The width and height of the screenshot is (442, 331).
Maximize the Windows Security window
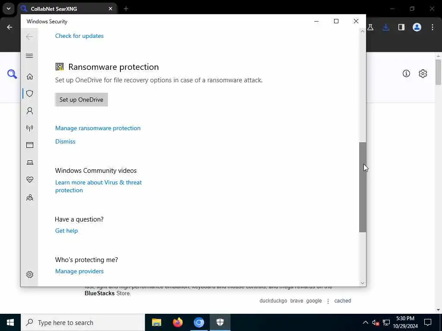click(336, 21)
